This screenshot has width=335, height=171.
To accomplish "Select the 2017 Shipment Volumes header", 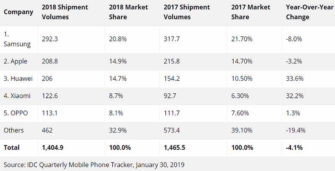I will pyautogui.click(x=187, y=12).
